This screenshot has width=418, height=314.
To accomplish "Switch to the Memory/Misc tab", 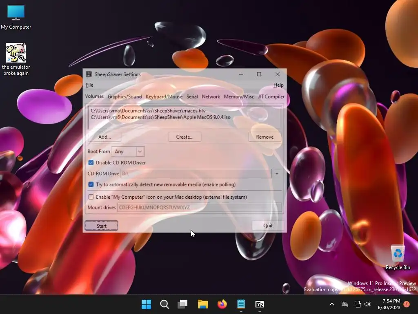I will point(239,96).
